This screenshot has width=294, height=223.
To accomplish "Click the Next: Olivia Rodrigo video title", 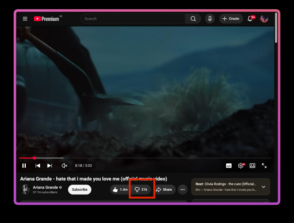I will tap(226, 184).
